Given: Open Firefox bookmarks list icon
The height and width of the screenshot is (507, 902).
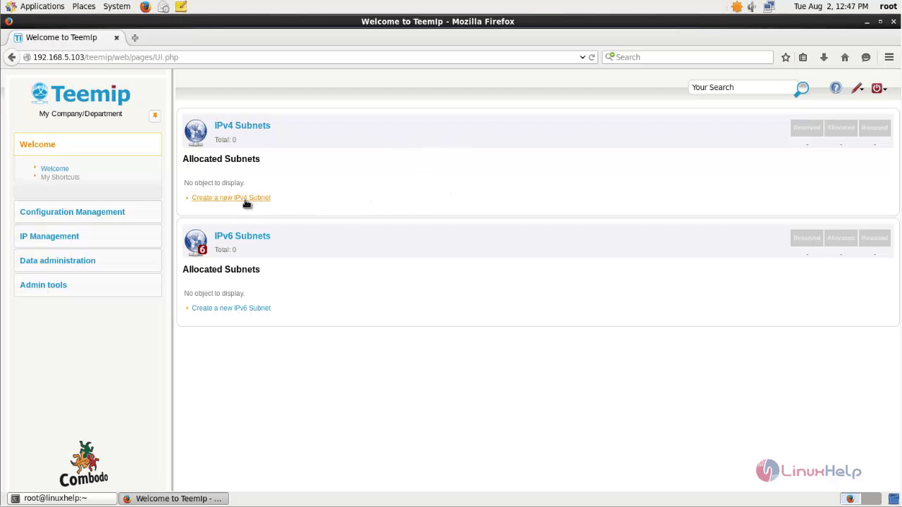Looking at the screenshot, I should coord(803,57).
